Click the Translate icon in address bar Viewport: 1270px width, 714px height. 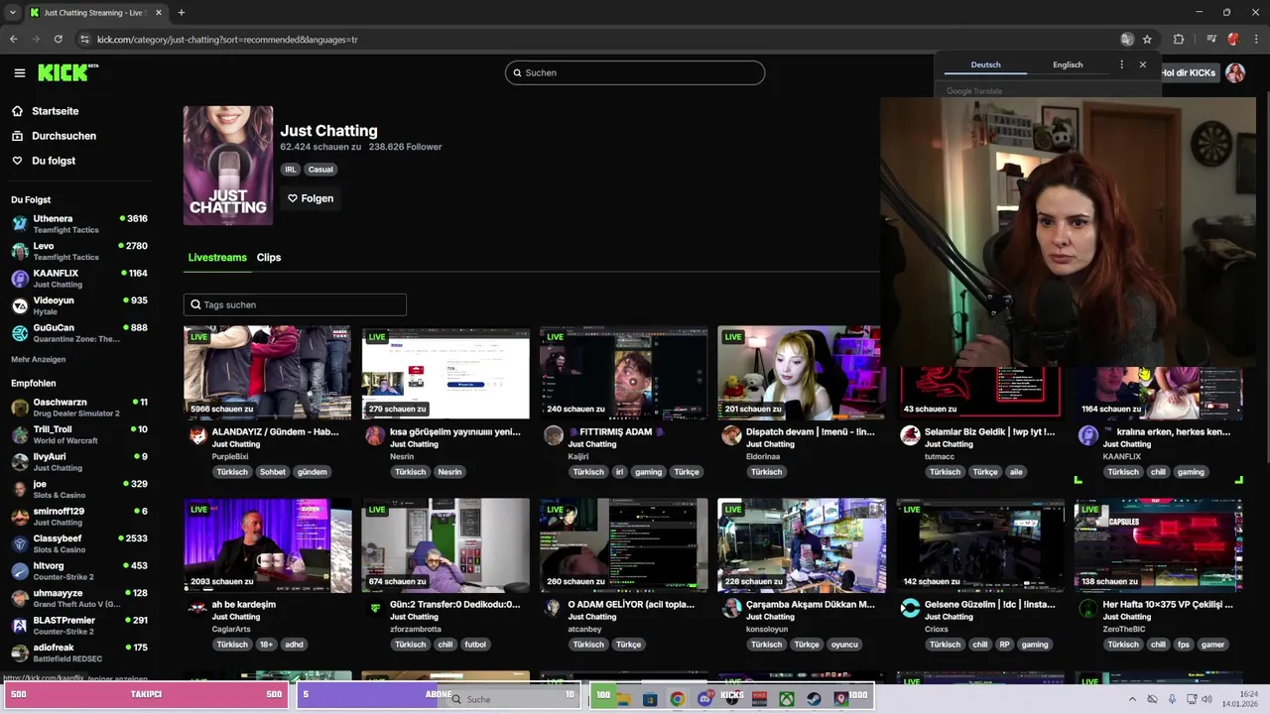[1127, 40]
